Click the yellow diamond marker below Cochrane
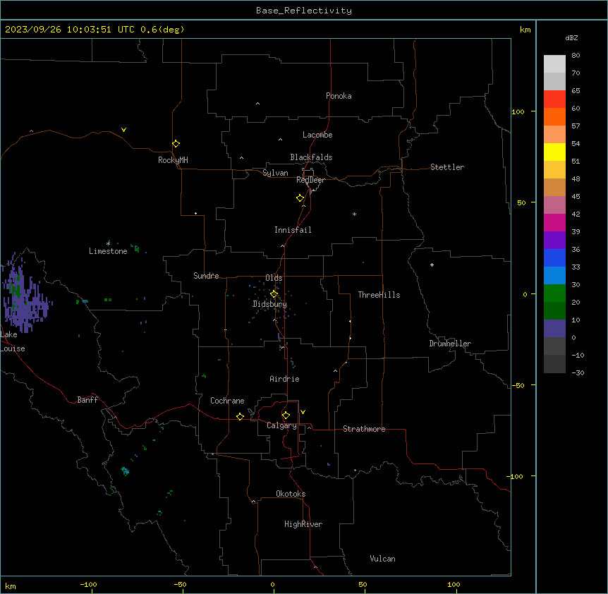 coord(240,416)
